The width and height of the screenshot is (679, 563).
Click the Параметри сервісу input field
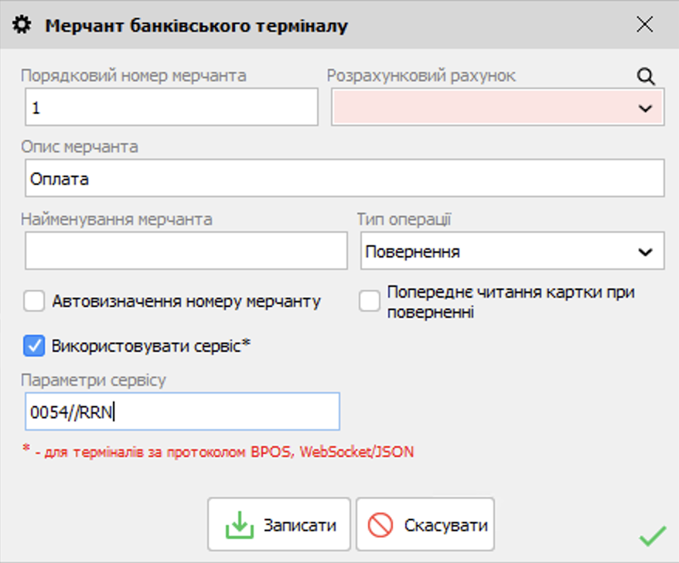pyautogui.click(x=183, y=412)
